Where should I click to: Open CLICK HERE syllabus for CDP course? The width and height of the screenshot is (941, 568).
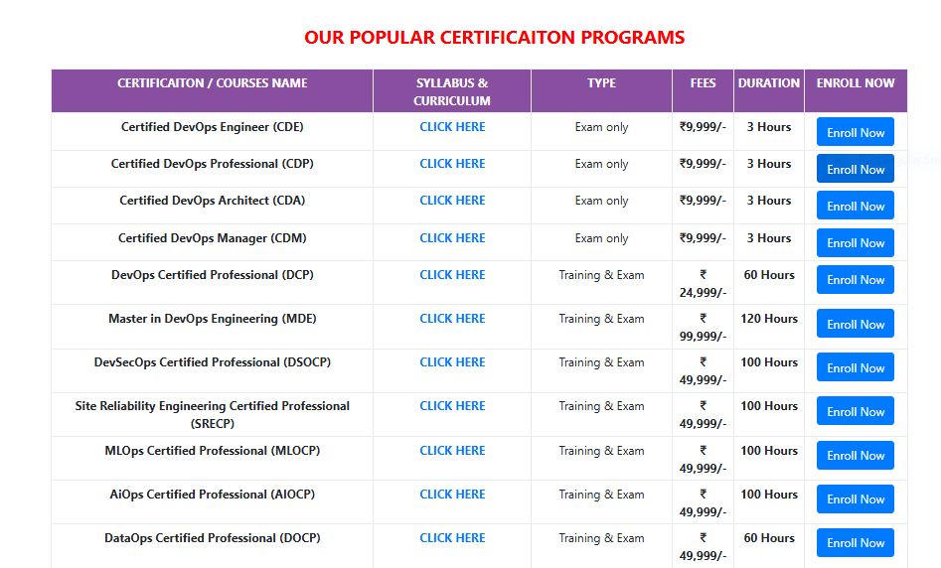tap(452, 164)
